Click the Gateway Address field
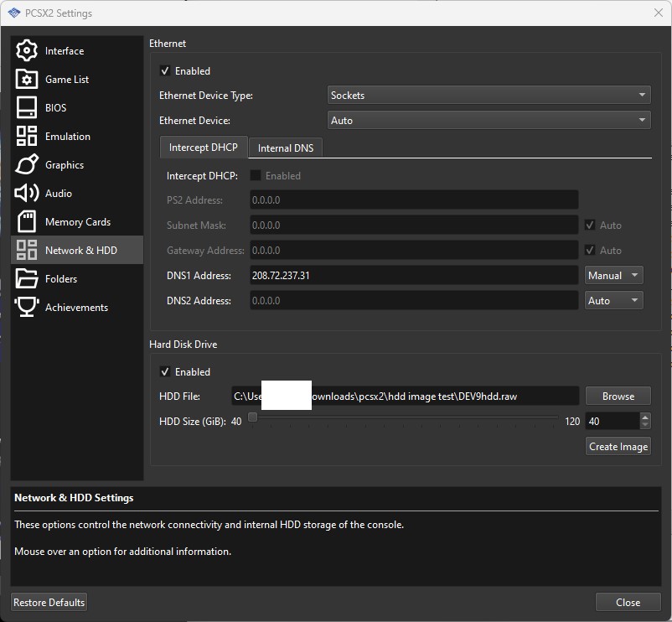Screen dimensions: 672x622 click(414, 250)
